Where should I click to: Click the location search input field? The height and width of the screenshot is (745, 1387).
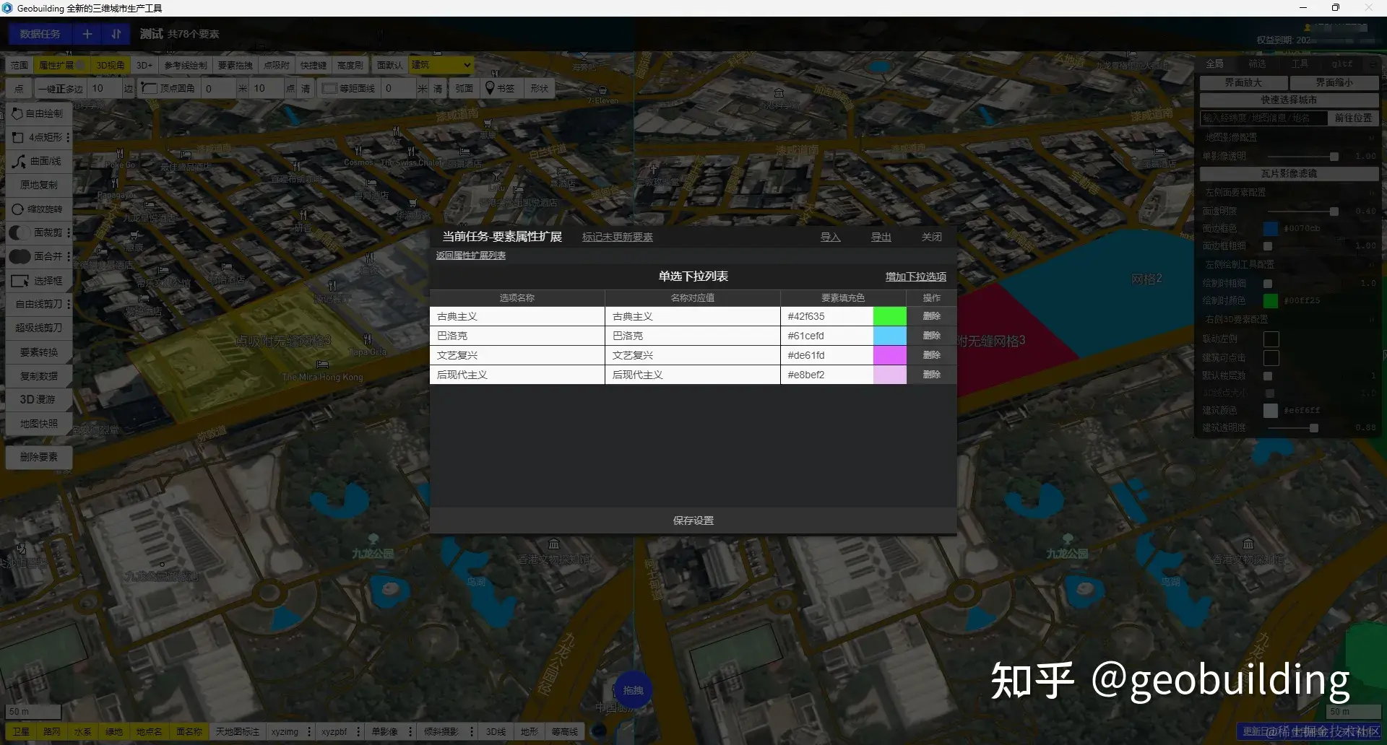(x=1263, y=118)
